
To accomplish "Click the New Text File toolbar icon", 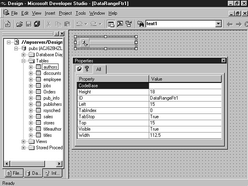I will pyautogui.click(x=7, y=24).
